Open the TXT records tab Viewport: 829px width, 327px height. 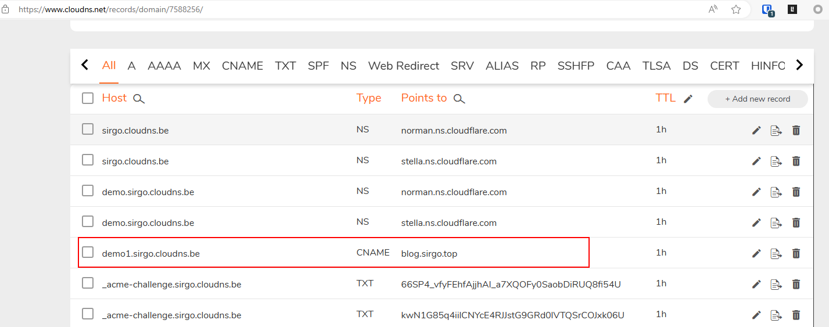coord(285,66)
